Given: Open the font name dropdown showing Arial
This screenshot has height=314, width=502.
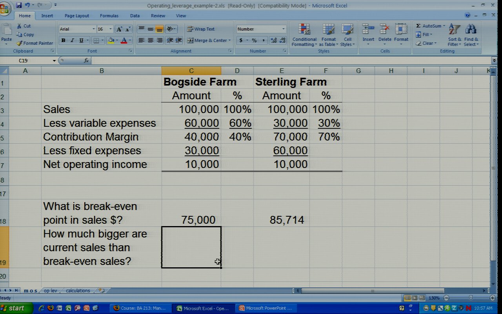Looking at the screenshot, I should 93,29.
